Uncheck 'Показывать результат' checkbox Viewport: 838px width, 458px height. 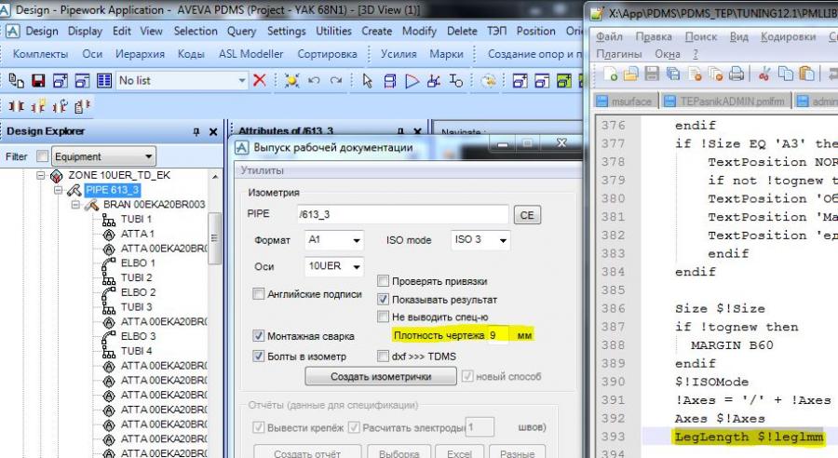pos(383,299)
